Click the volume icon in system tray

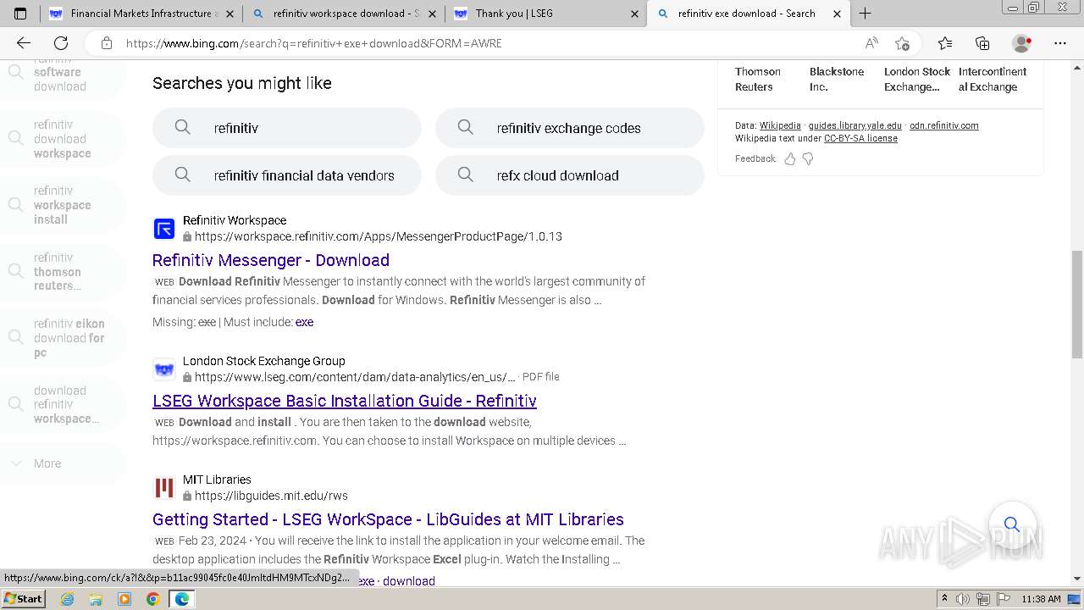[x=965, y=599]
